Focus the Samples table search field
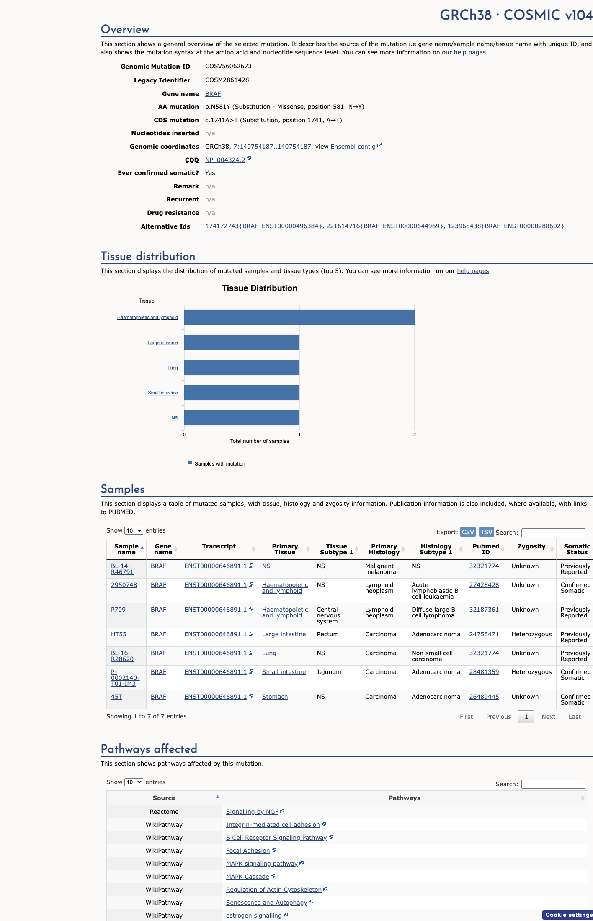 pyautogui.click(x=553, y=533)
